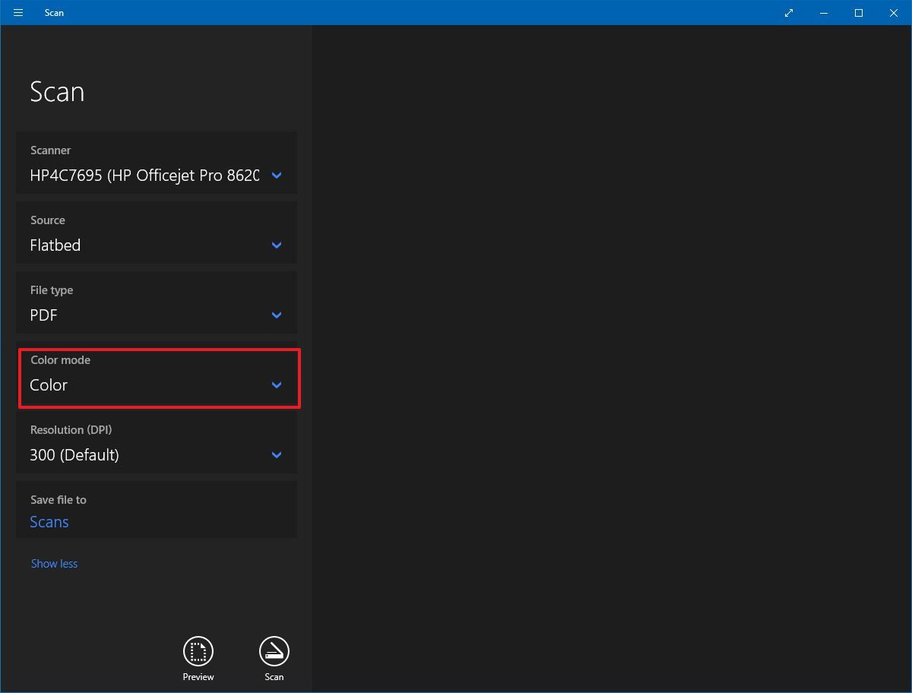912x693 pixels.
Task: Click the Flatbed source label
Action: click(55, 245)
